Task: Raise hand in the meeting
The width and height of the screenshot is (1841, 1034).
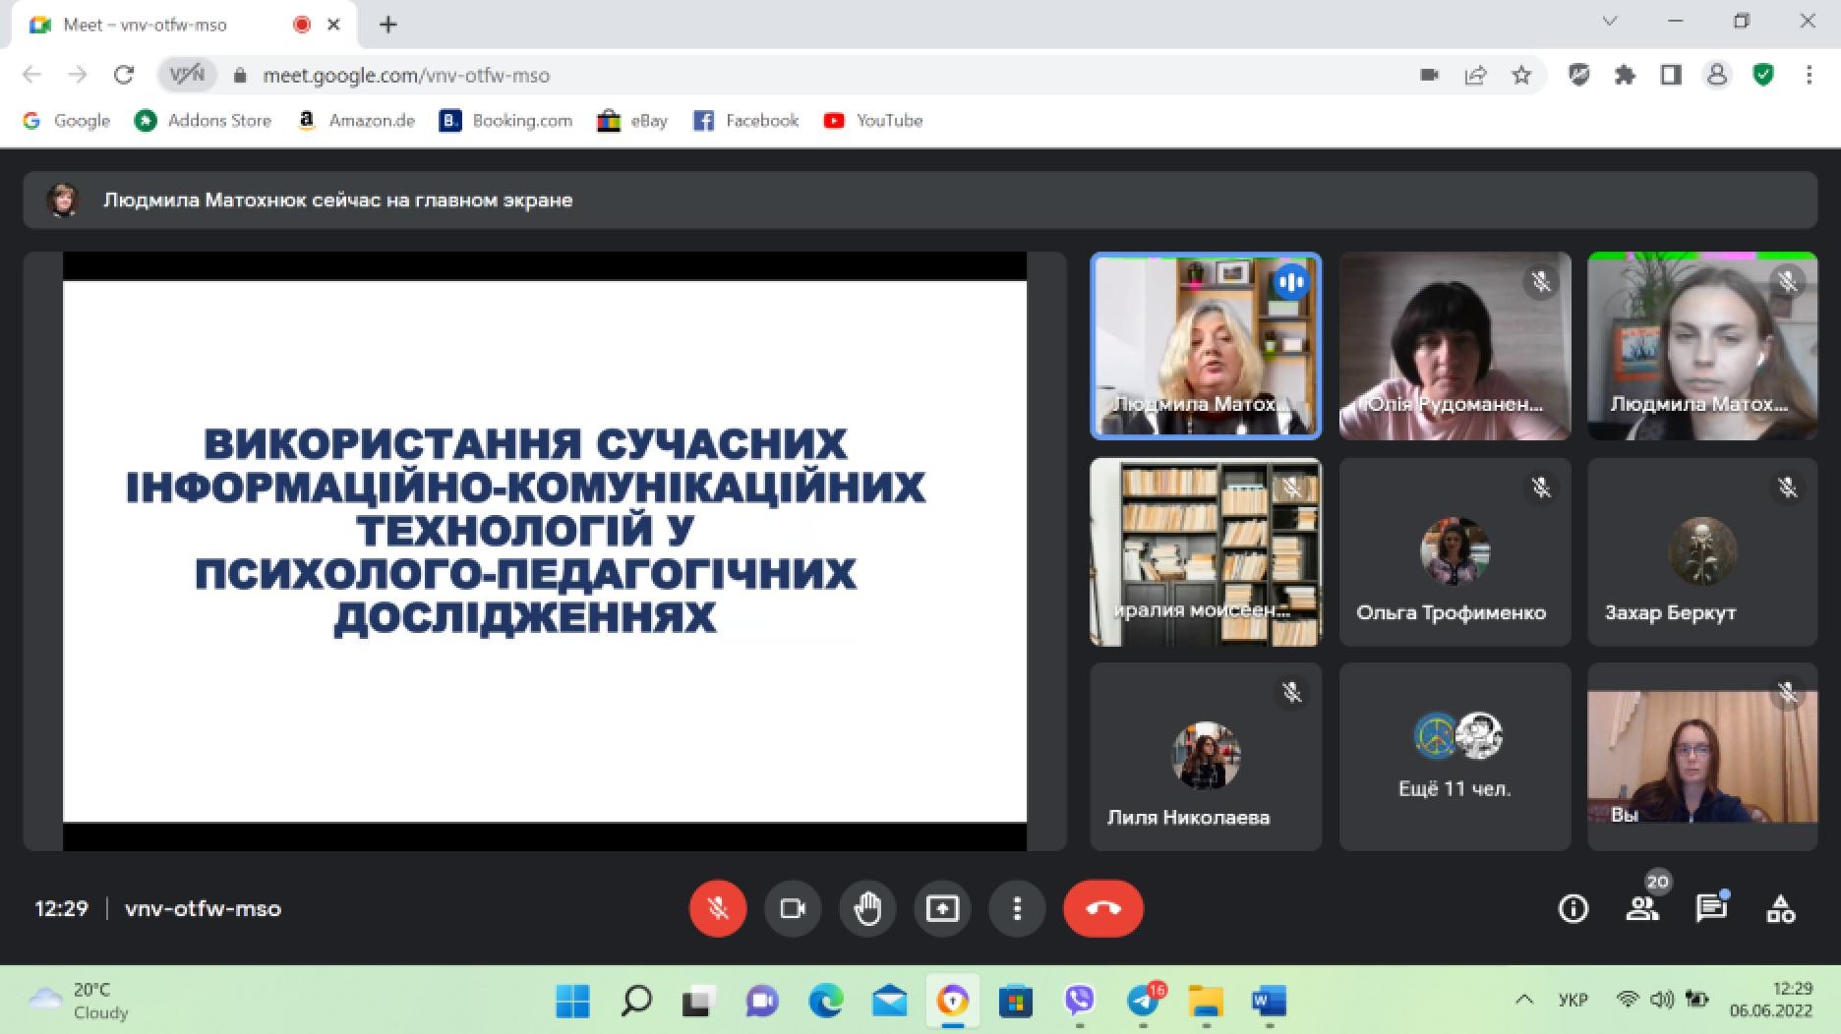Action: click(x=866, y=908)
